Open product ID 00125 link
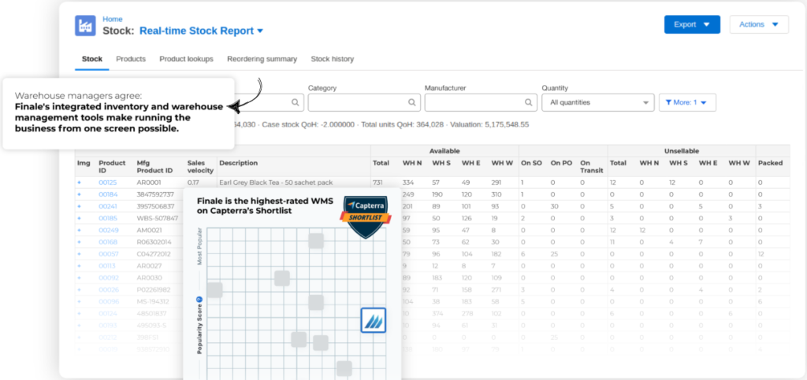The height and width of the screenshot is (380, 807). [x=107, y=183]
